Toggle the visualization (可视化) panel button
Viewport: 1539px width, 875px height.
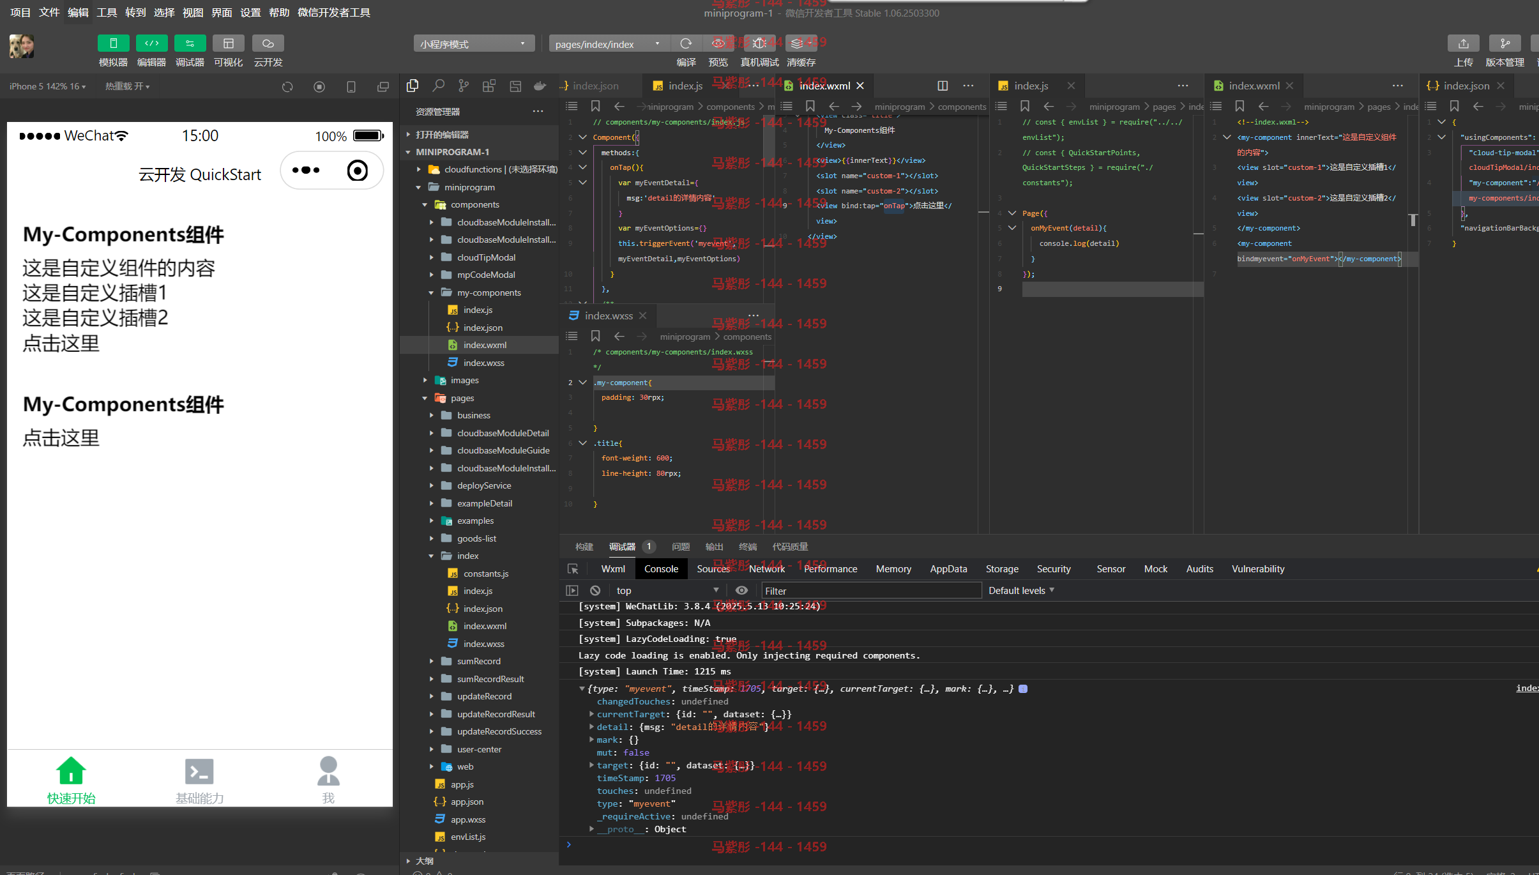tap(228, 43)
